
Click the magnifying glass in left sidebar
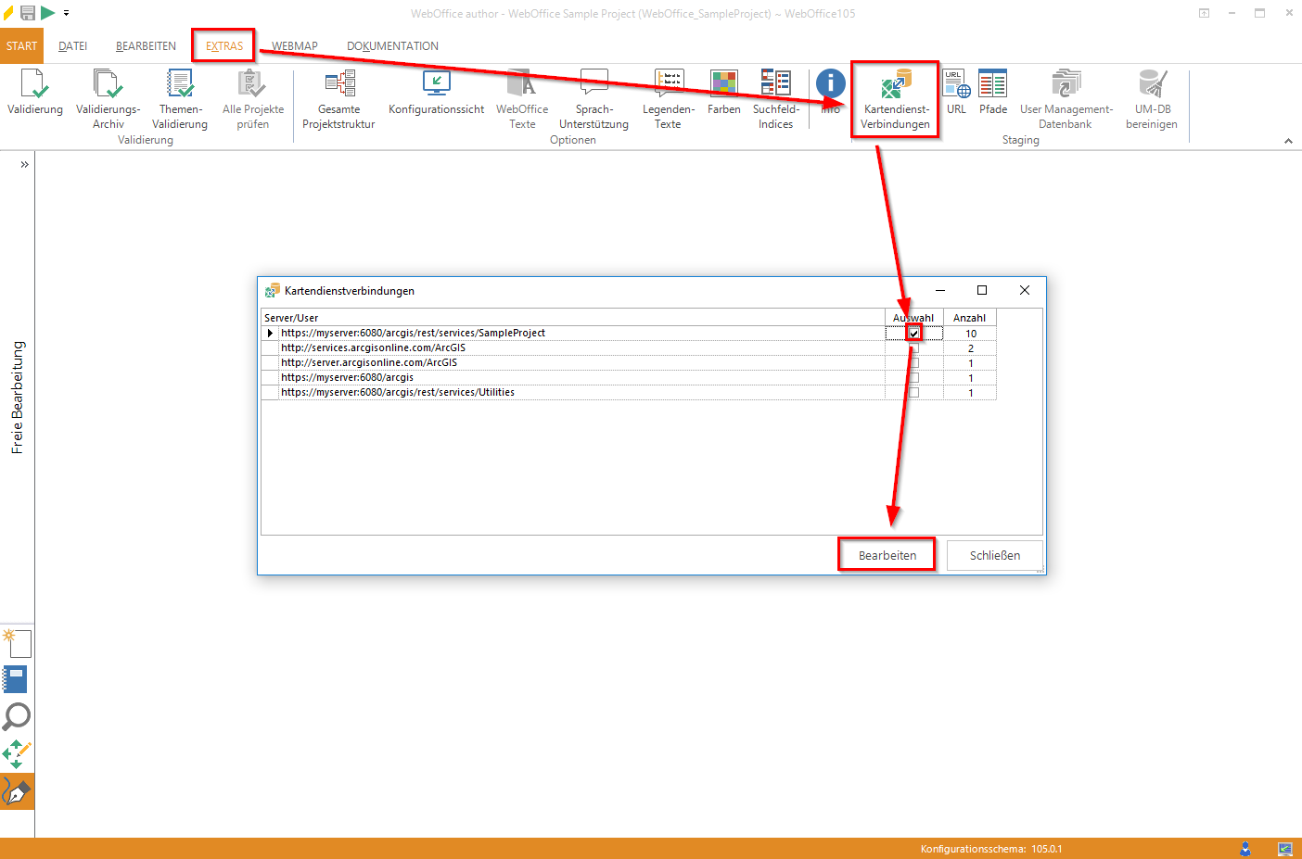tap(17, 716)
